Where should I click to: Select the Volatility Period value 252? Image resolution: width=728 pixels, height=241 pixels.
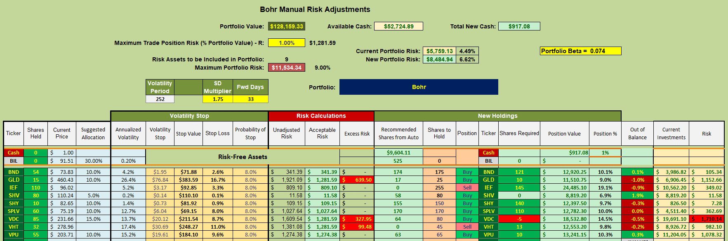click(x=160, y=99)
